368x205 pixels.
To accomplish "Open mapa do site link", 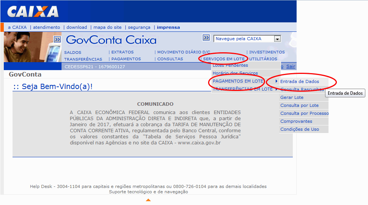I will point(107,27).
